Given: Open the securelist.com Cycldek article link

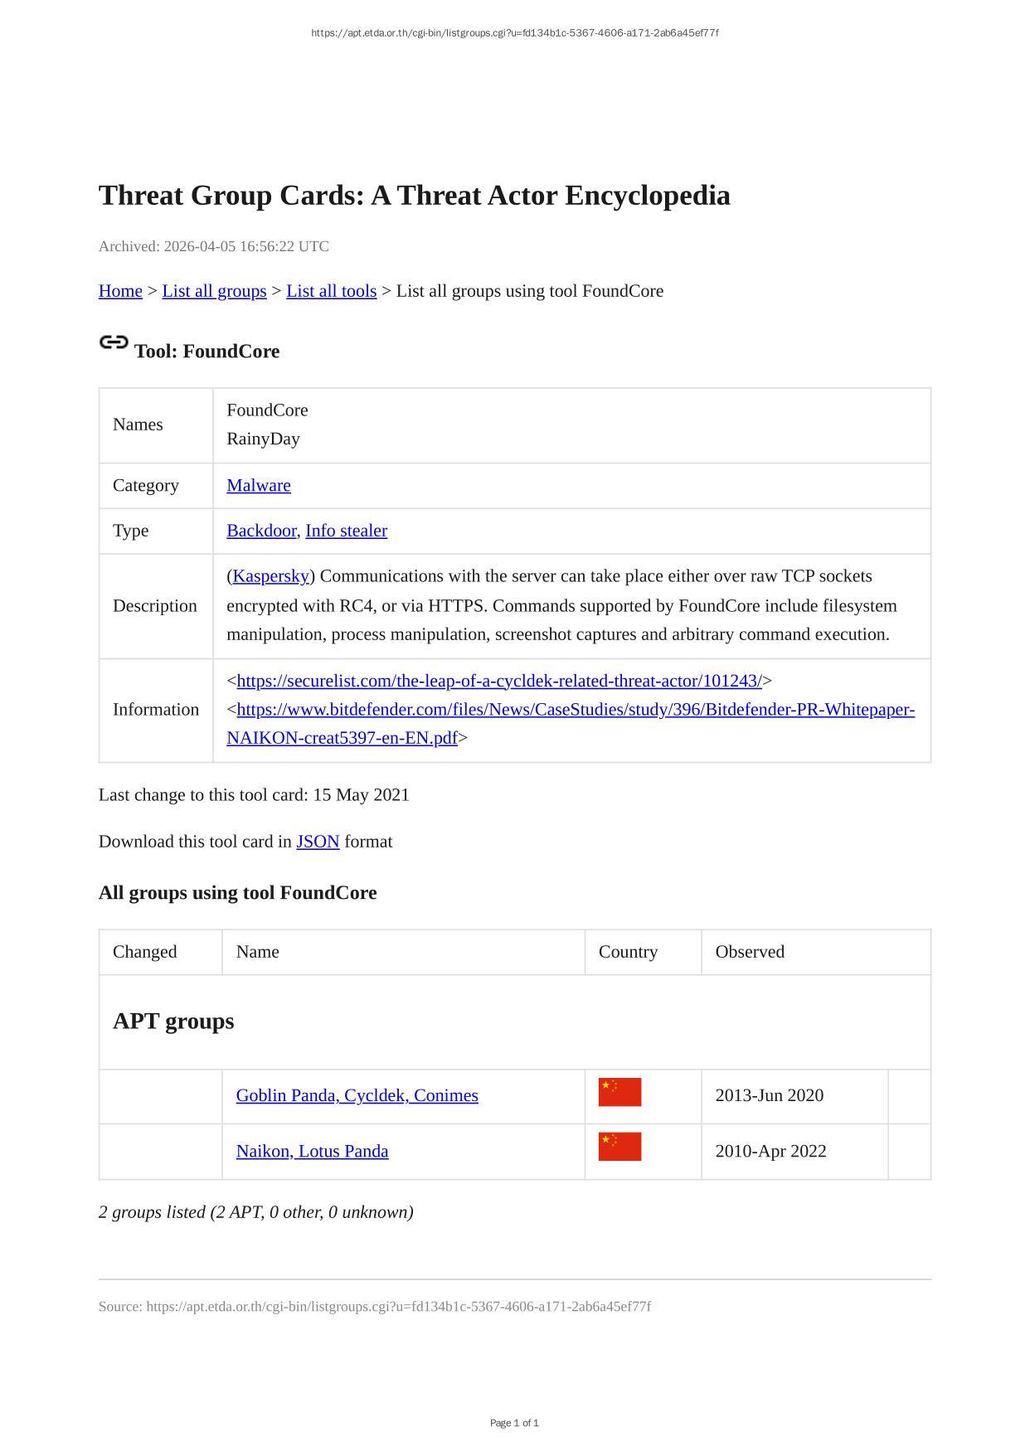Looking at the screenshot, I should (499, 682).
